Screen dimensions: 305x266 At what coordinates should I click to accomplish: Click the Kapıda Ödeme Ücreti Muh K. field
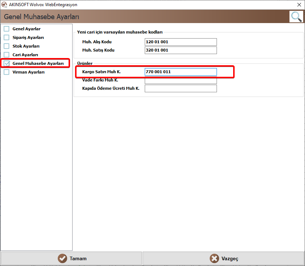point(181,89)
